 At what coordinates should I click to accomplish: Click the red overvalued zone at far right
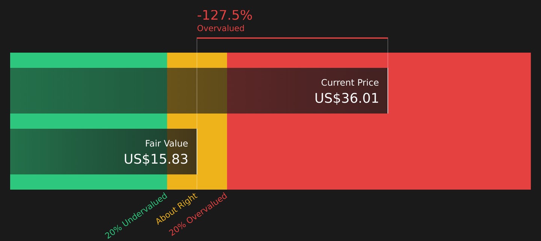(459, 121)
